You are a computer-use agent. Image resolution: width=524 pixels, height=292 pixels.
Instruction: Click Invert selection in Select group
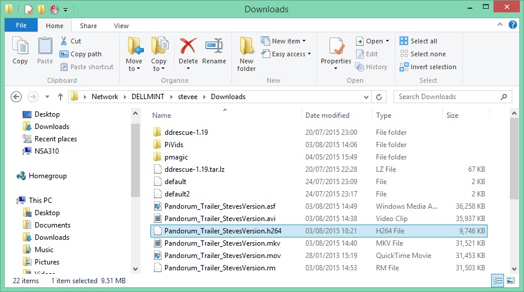tap(428, 67)
